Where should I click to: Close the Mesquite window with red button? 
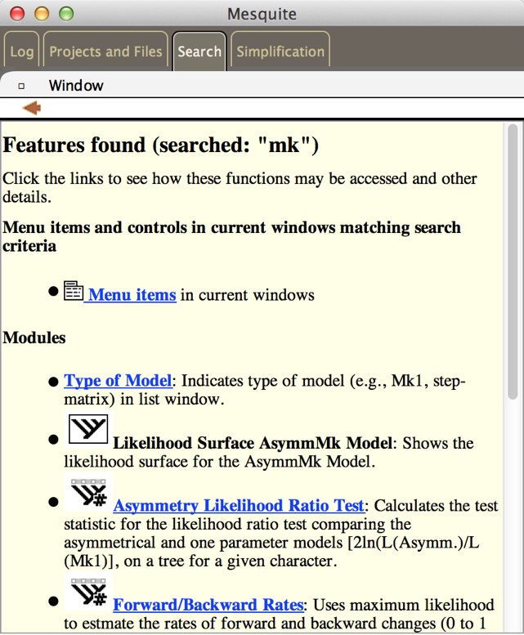(x=16, y=14)
